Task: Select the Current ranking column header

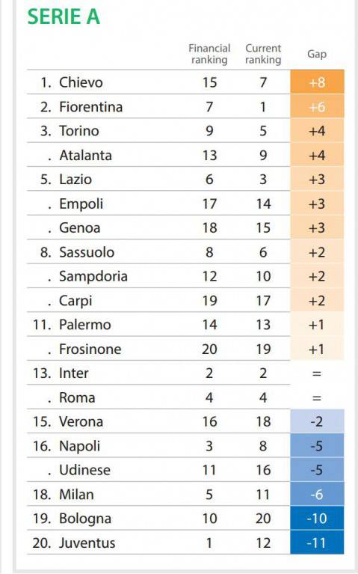Action: tap(263, 54)
